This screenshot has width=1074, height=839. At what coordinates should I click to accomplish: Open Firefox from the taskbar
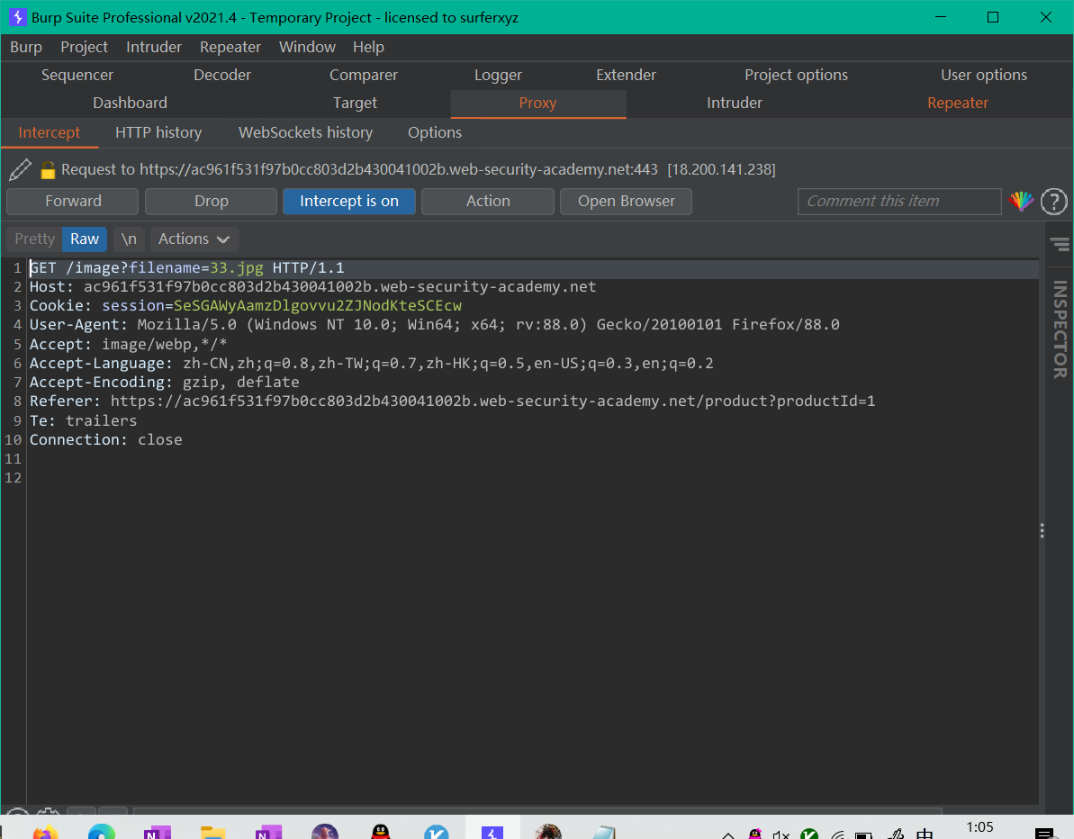tap(46, 832)
